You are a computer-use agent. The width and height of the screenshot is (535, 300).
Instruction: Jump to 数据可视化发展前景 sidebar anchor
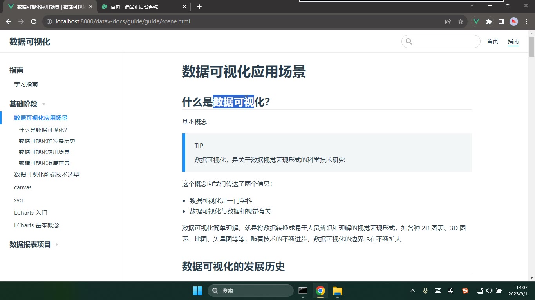(44, 163)
